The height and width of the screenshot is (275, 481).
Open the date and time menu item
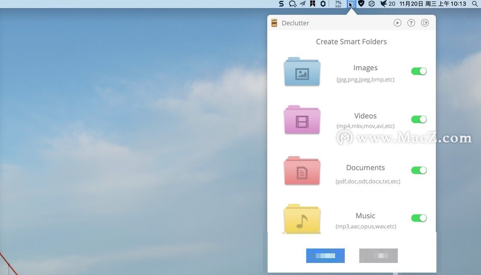(432, 4)
